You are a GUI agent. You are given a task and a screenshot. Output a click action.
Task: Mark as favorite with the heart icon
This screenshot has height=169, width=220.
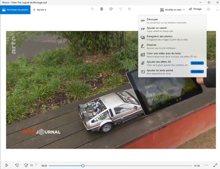pos(111,9)
